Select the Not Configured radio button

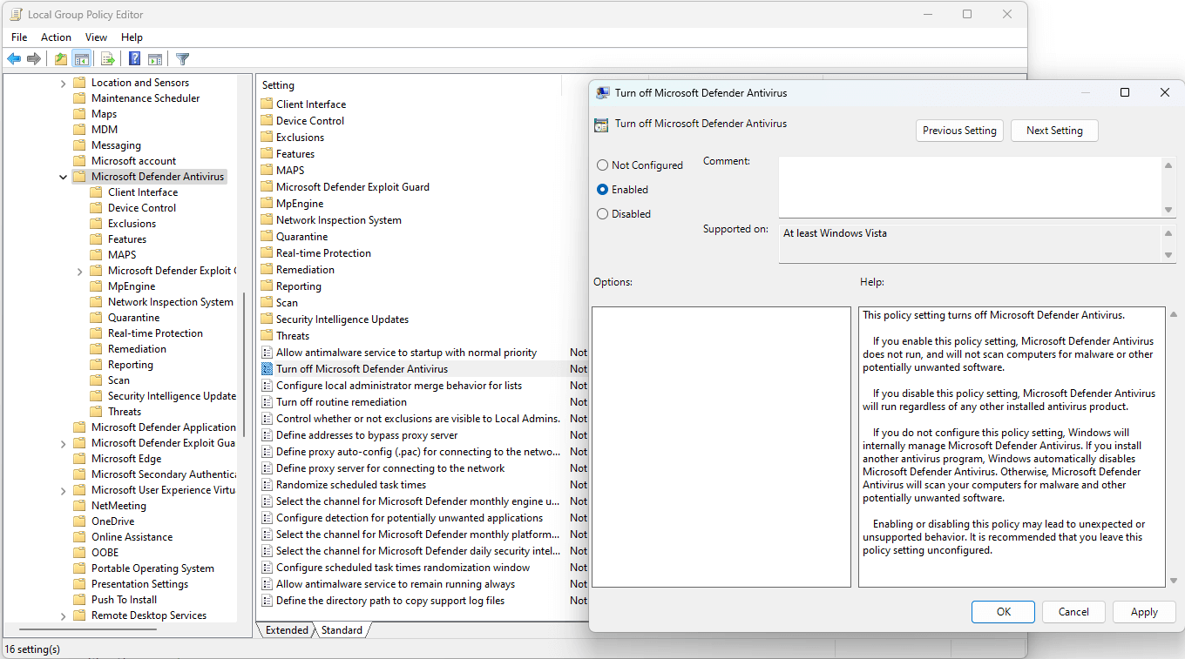(602, 165)
